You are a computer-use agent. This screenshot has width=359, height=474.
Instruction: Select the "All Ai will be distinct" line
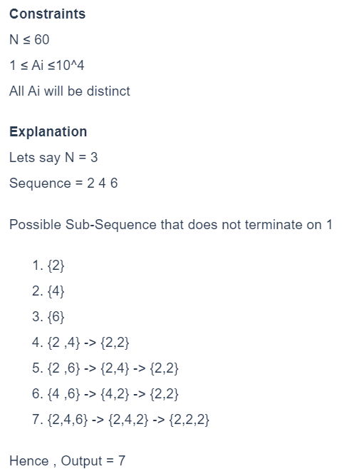pos(70,91)
